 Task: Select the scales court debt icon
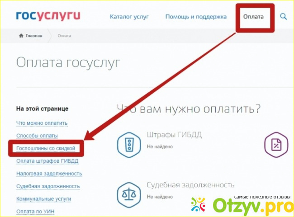[x=128, y=193]
